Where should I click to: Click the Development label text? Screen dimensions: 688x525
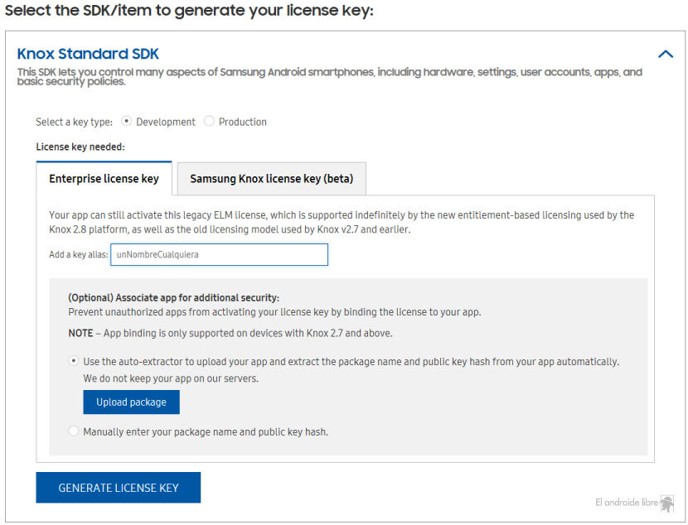point(166,122)
